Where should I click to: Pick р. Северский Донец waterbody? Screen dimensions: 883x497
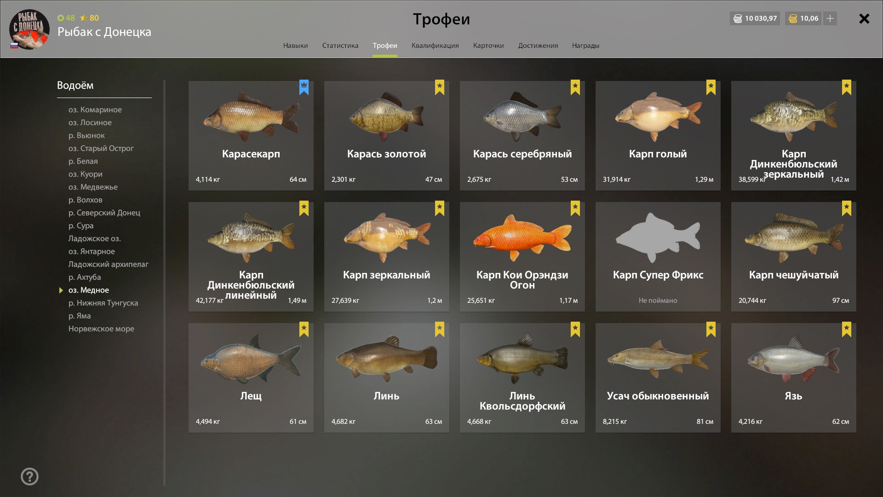click(104, 213)
